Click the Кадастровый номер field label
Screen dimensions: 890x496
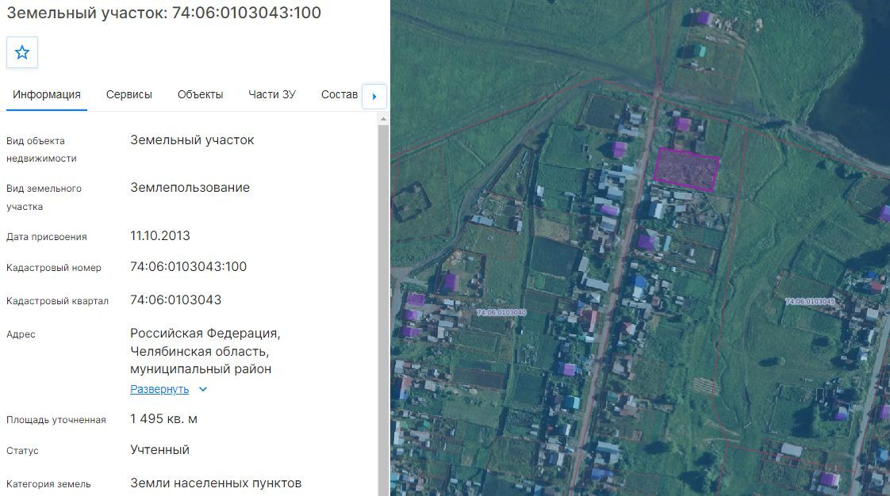point(54,268)
